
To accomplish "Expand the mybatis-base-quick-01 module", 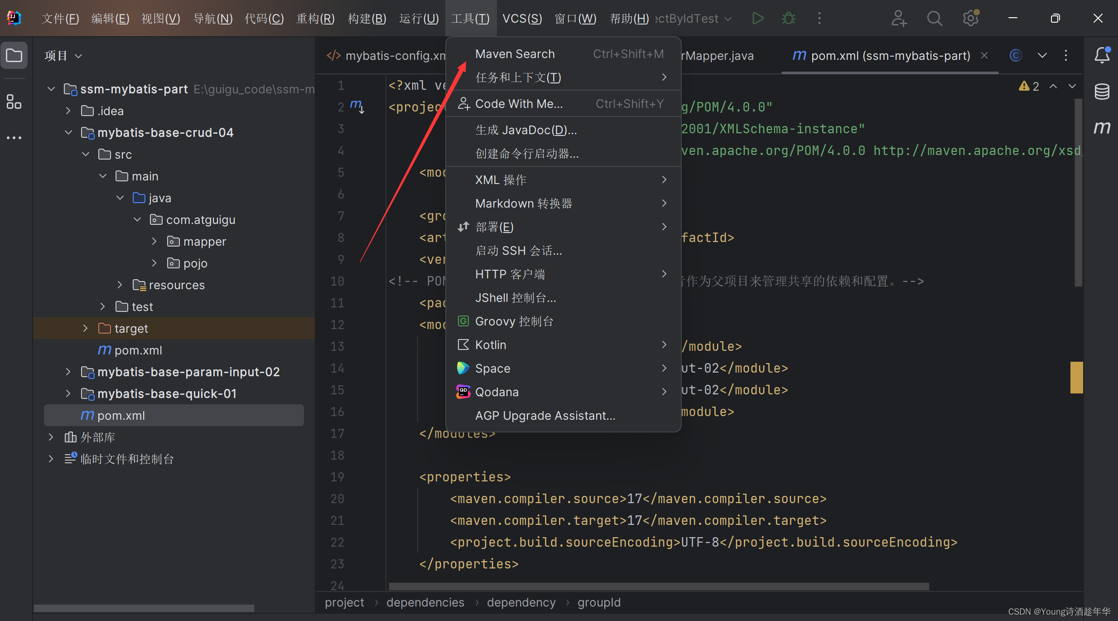I will (x=68, y=393).
